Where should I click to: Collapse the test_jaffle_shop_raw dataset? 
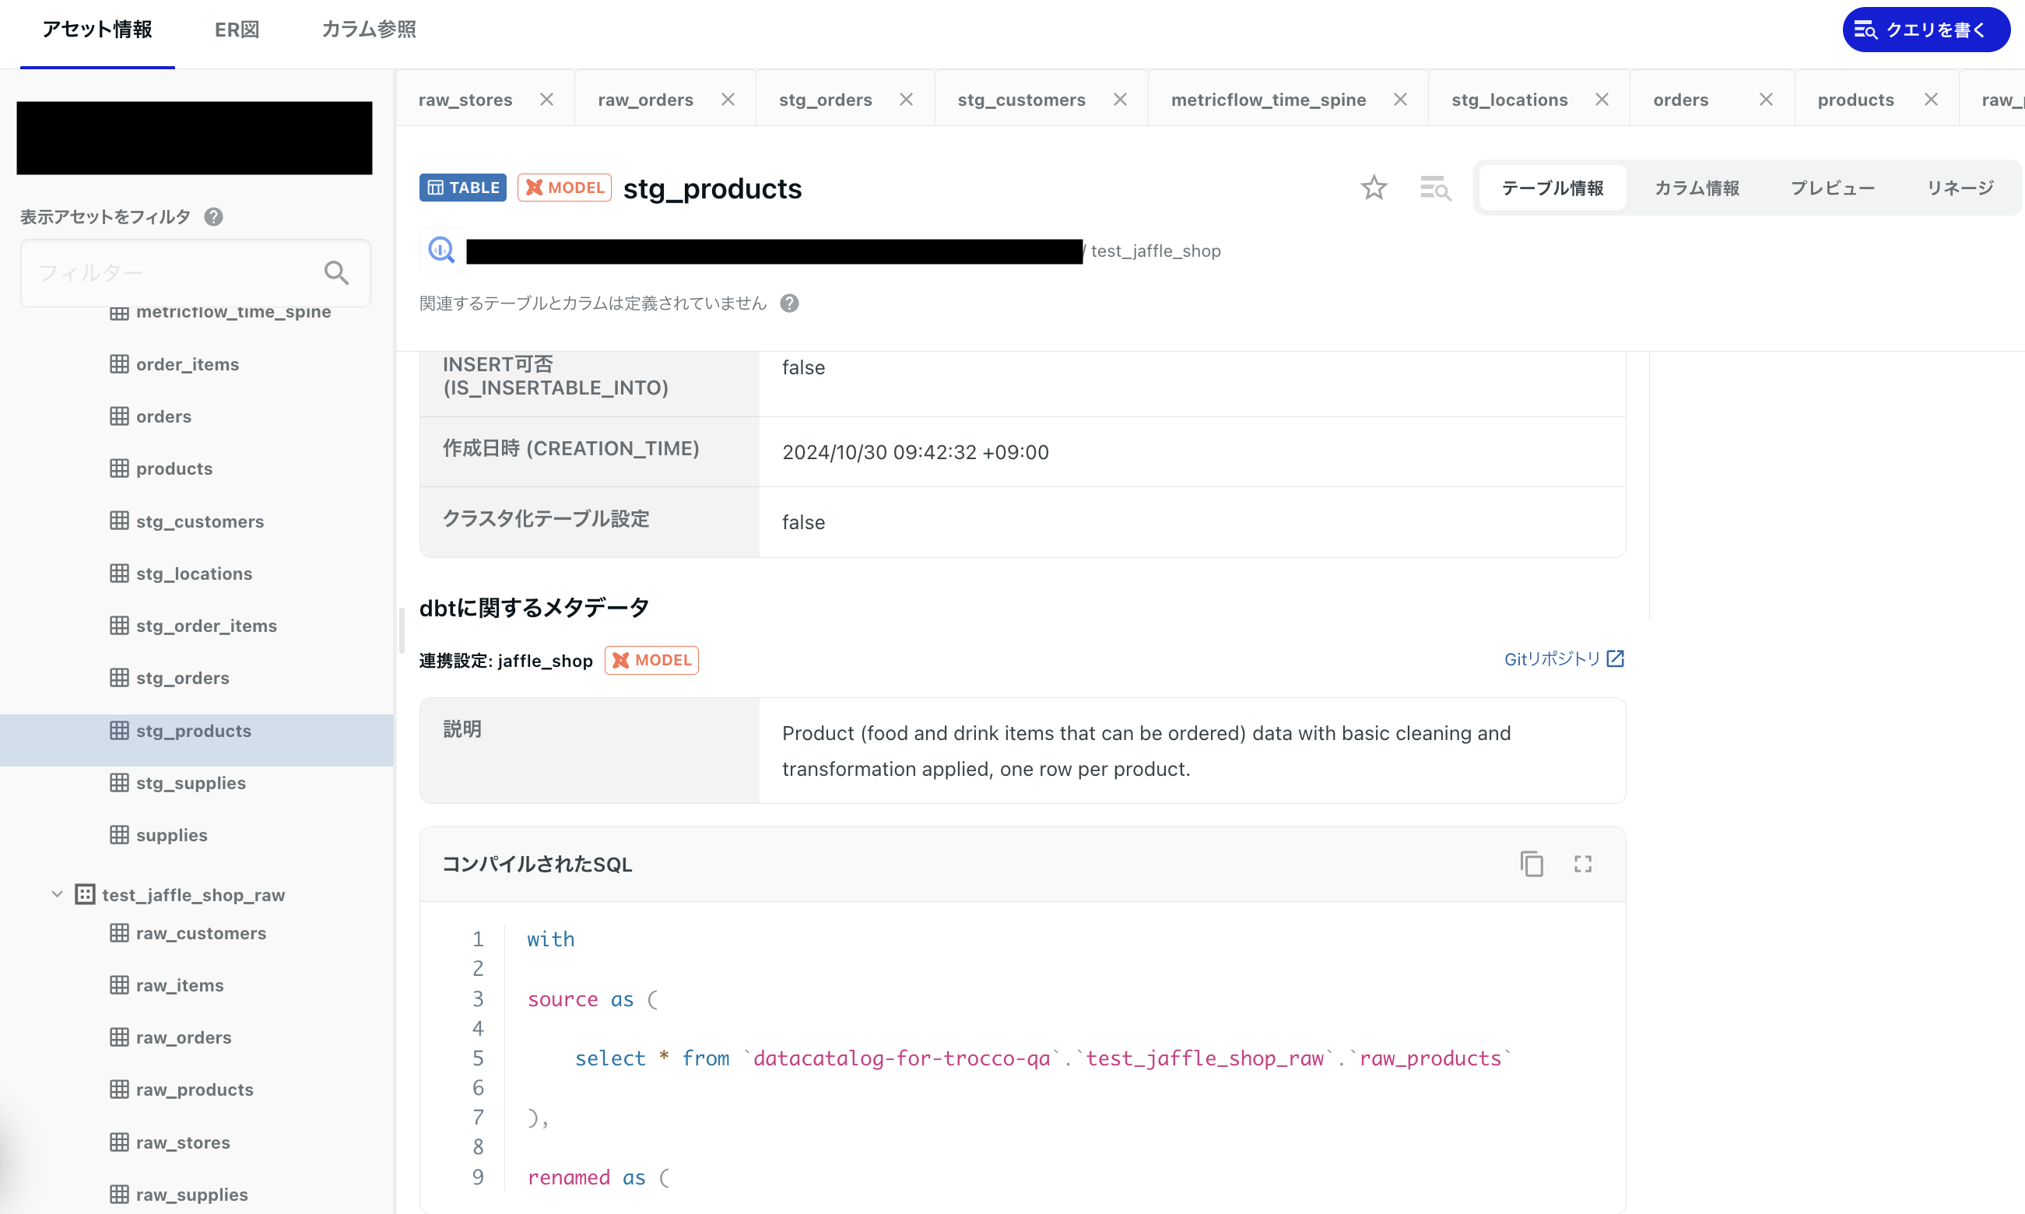(x=58, y=894)
